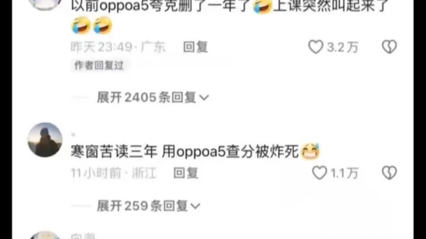This screenshot has width=426, height=239.
Task: Like the 寒窗苦读三年 comment heart icon
Action: pyautogui.click(x=319, y=173)
